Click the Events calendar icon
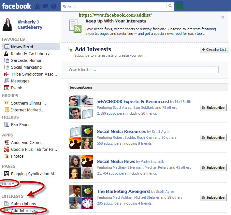 coord(7,88)
